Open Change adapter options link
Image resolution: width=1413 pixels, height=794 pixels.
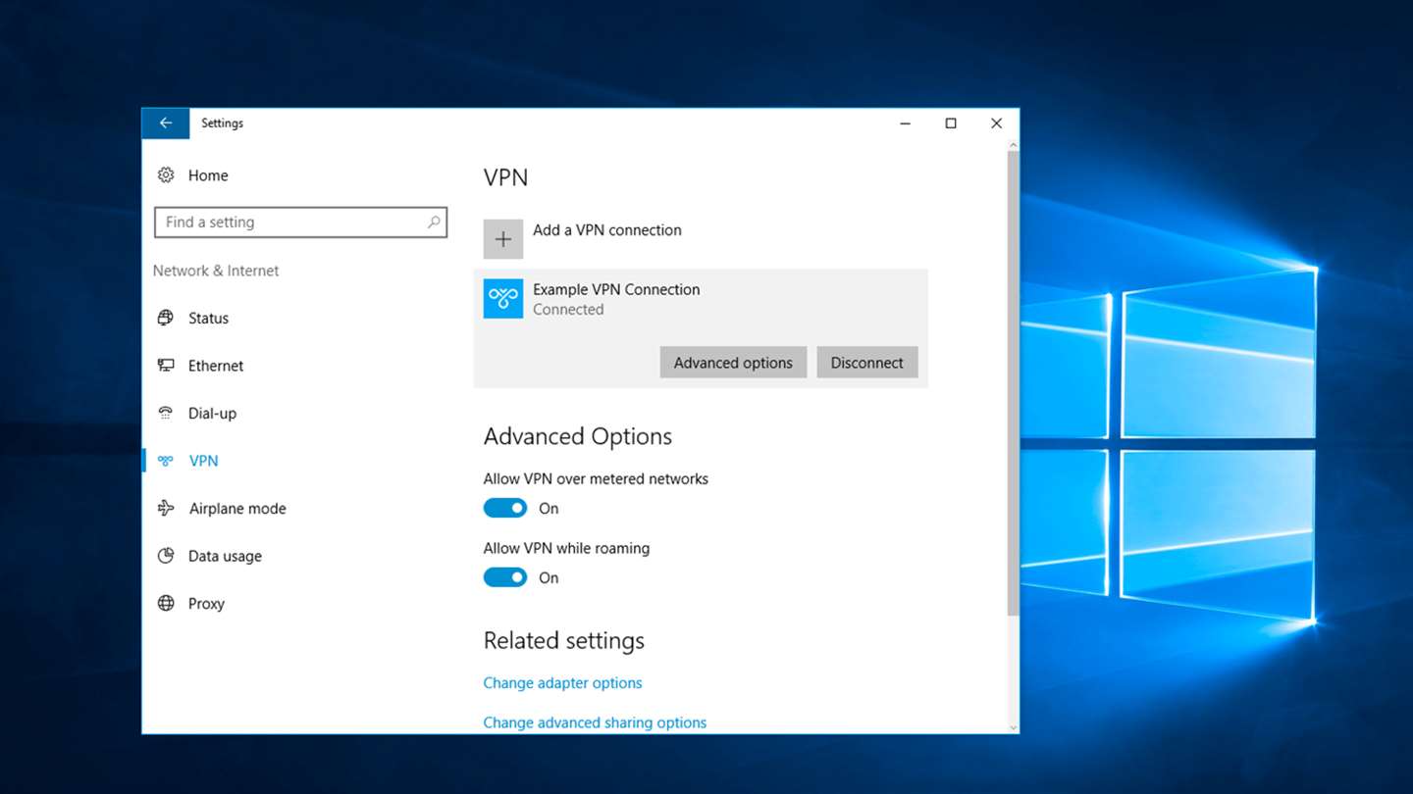click(562, 683)
